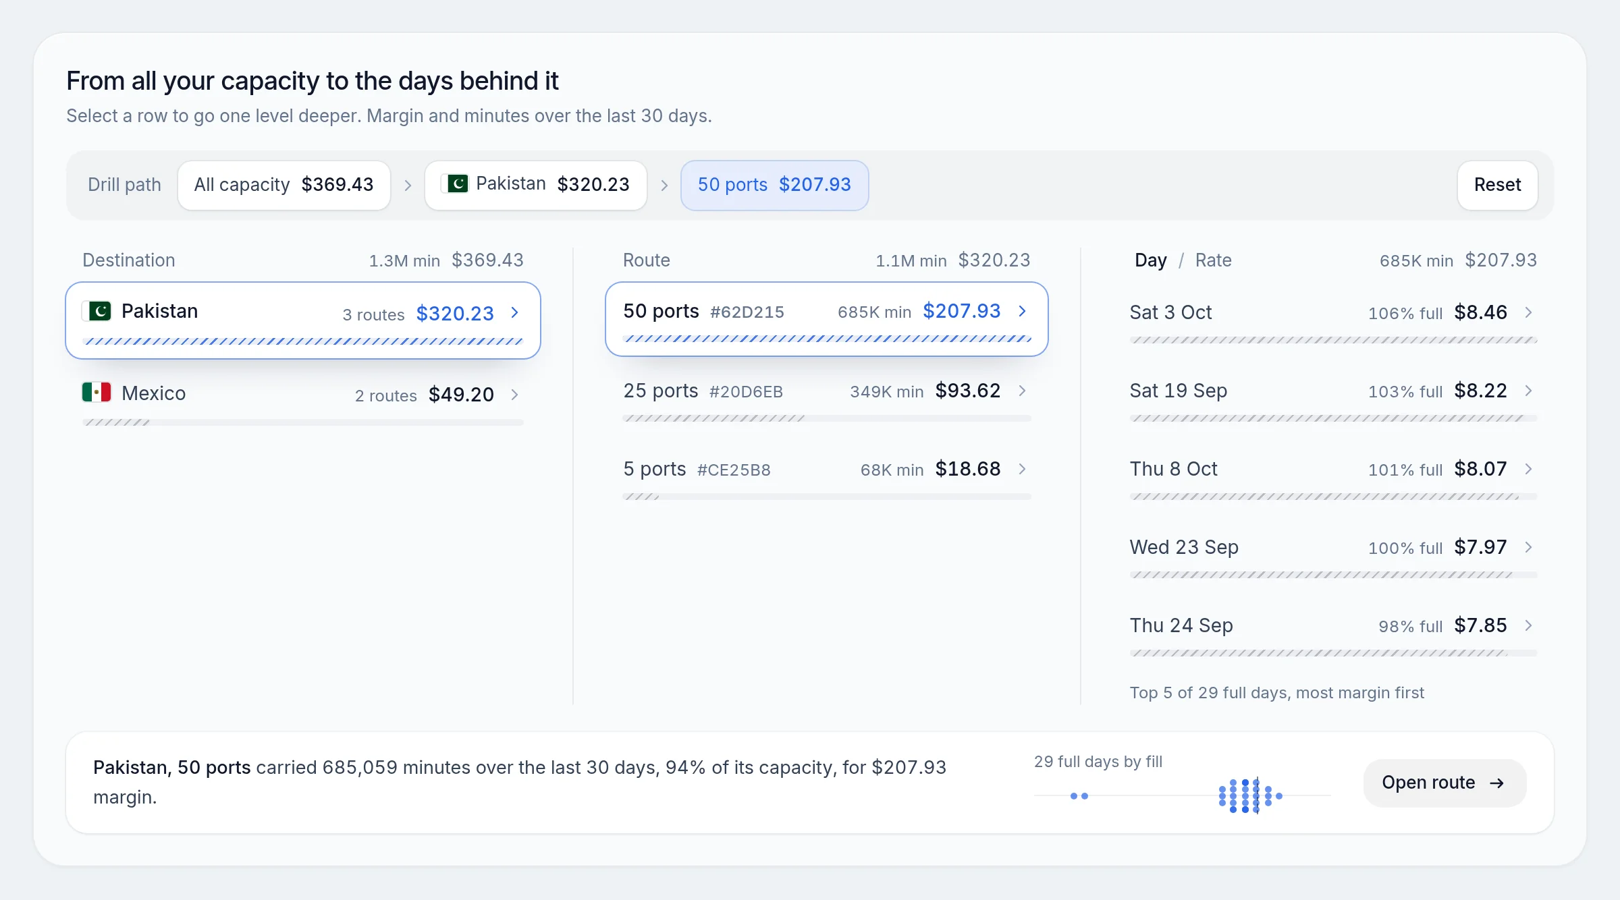1620x900 pixels.
Task: Click the Mexico fill progress bar
Action: click(303, 422)
